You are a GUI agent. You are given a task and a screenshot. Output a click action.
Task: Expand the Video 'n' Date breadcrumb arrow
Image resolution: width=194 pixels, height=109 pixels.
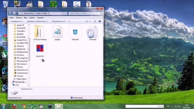point(48,13)
